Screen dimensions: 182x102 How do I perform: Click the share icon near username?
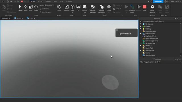click(x=168, y=1)
